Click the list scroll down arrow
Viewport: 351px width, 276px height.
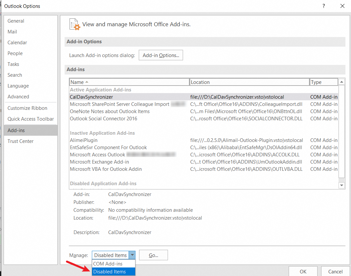[341, 185]
